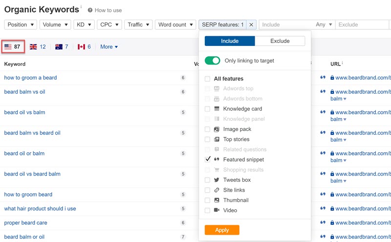The height and width of the screenshot is (242, 391).
Task: Check the Video checkbox
Action: coord(207,210)
